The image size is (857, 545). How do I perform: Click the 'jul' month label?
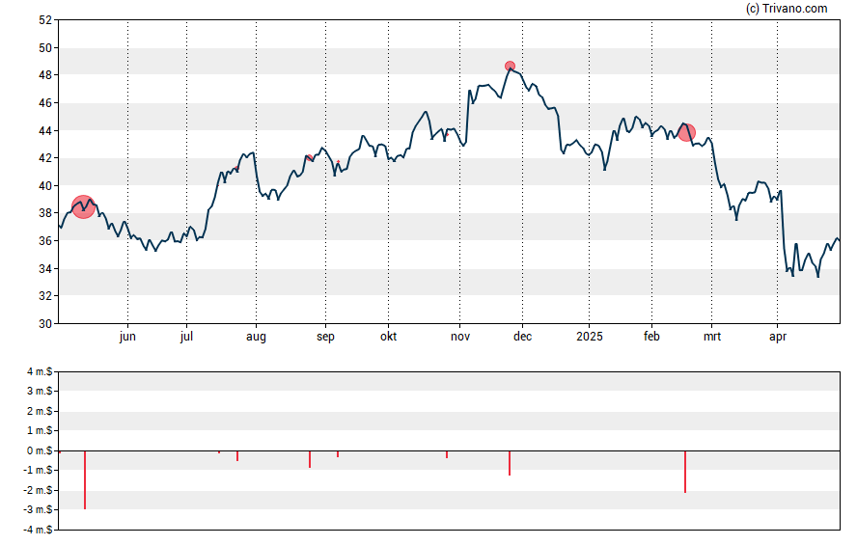[186, 337]
